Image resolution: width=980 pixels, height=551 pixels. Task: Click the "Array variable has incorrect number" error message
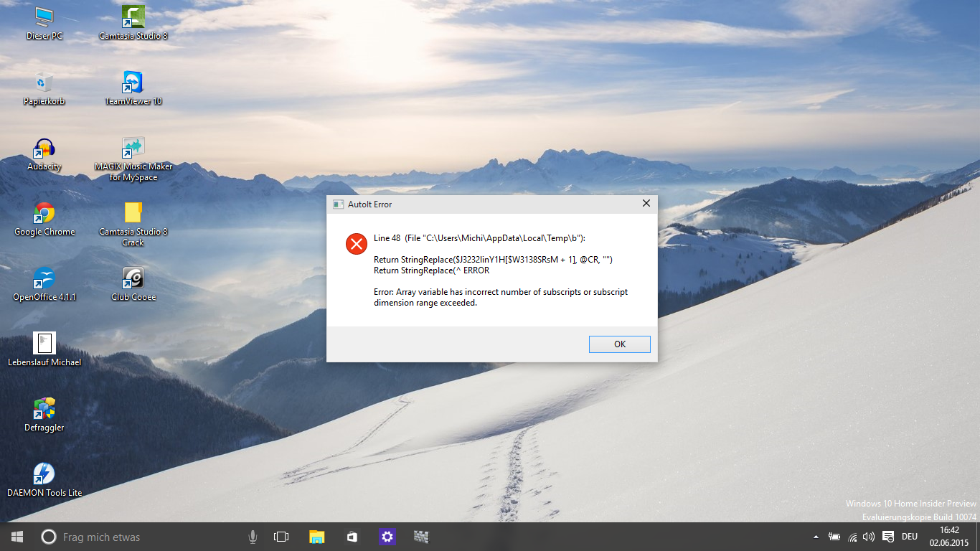tap(501, 297)
